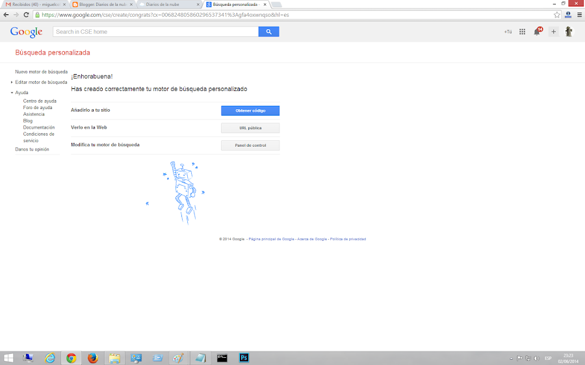Click the share plus icon

[x=553, y=32]
